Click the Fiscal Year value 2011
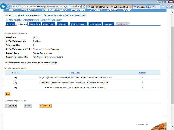Viewport: 174px width, 130px height. pos(35,37)
